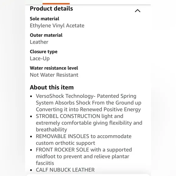This screenshot has width=176, height=176.
Task: Tap the Product details heading
Action: [51, 8]
